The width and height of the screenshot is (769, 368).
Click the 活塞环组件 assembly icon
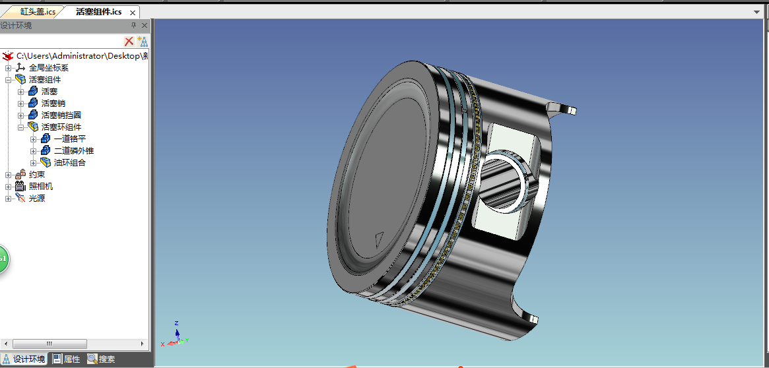tap(33, 127)
